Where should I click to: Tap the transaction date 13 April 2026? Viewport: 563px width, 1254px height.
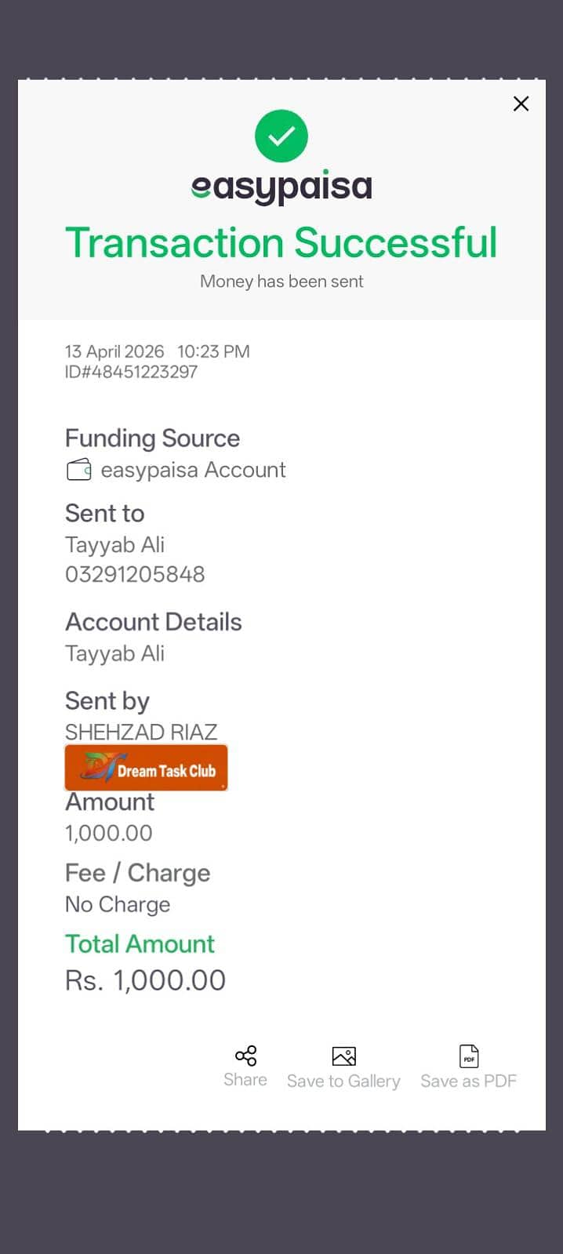click(114, 351)
